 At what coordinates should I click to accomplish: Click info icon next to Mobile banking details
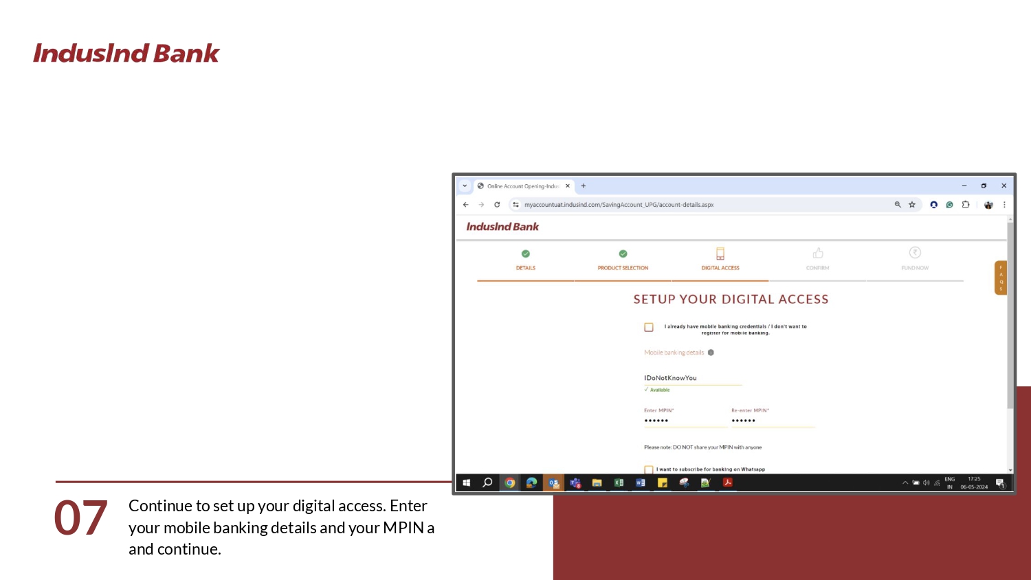click(711, 353)
